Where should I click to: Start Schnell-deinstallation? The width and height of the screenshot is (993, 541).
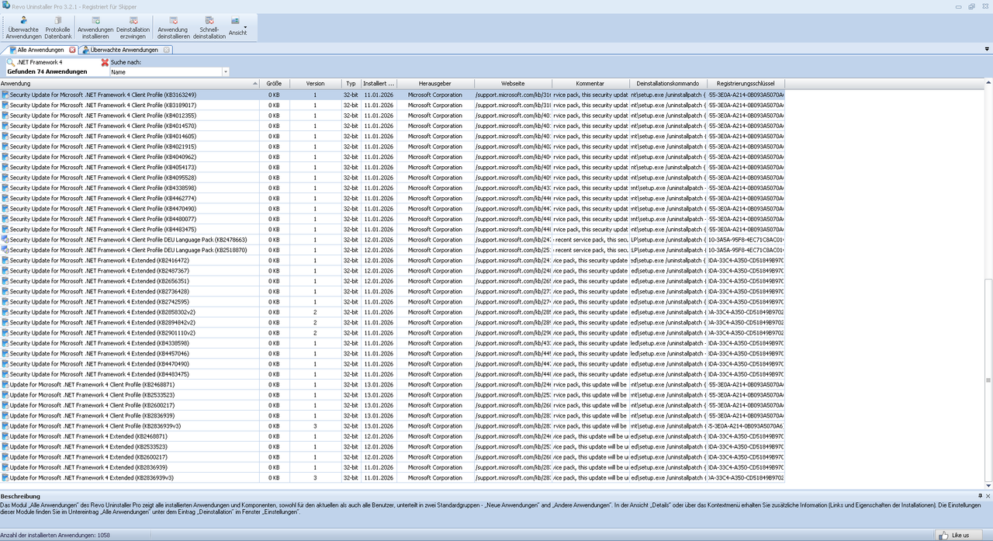click(x=209, y=26)
